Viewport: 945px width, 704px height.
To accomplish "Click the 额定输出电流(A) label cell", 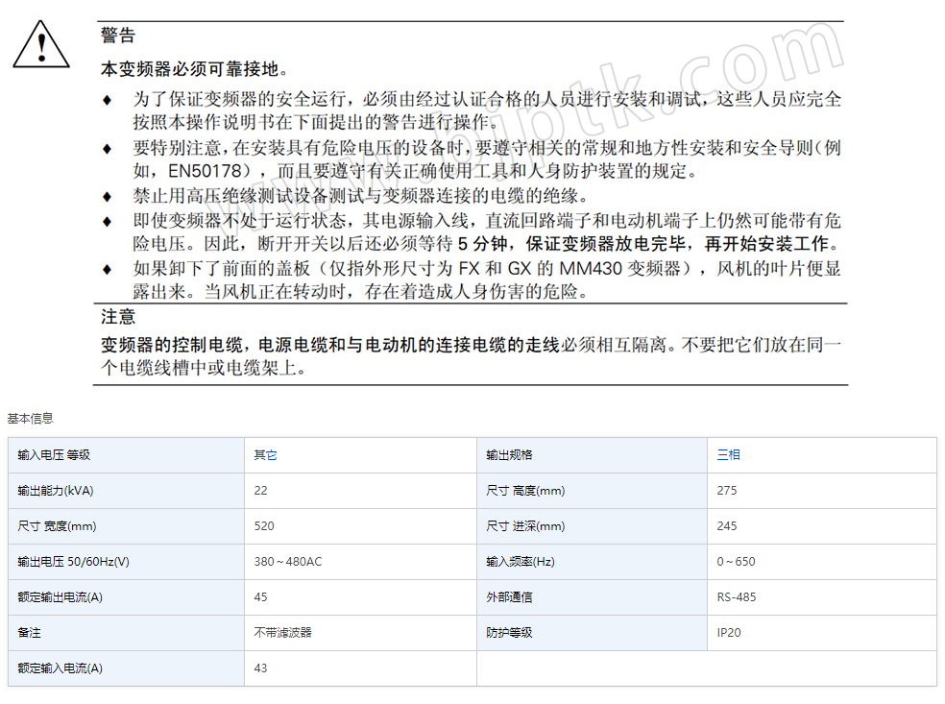I will click(x=126, y=597).
